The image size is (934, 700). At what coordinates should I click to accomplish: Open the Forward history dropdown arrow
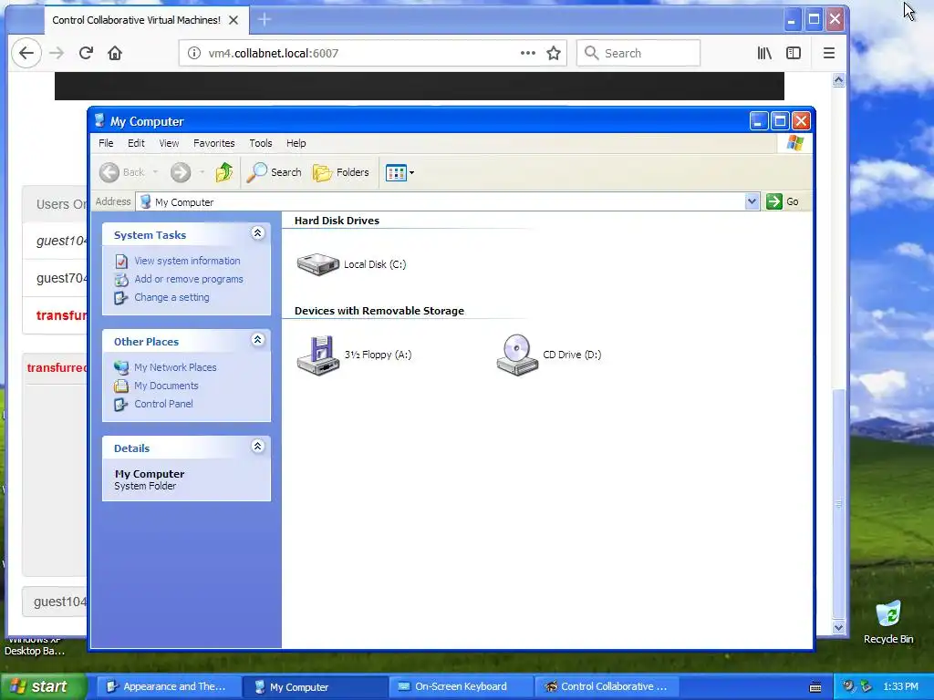[202, 172]
